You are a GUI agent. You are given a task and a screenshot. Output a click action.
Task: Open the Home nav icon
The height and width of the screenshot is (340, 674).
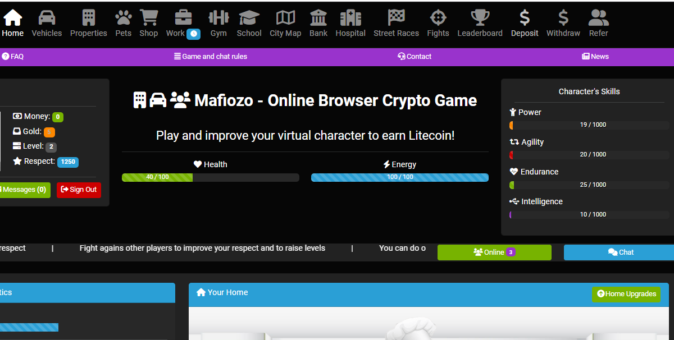pyautogui.click(x=12, y=17)
